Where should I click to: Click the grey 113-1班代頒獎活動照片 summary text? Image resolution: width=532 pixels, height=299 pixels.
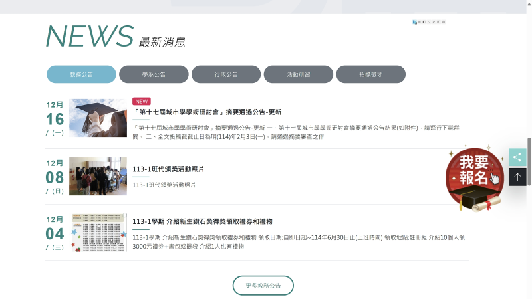click(x=164, y=185)
